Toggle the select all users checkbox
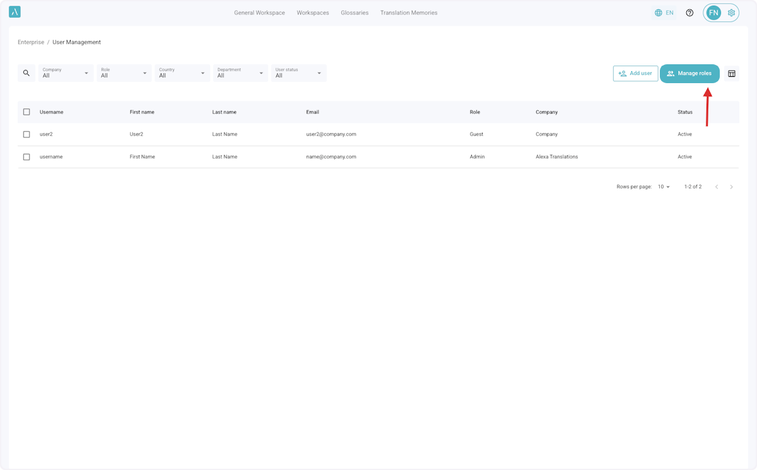757x470 pixels. click(x=26, y=112)
